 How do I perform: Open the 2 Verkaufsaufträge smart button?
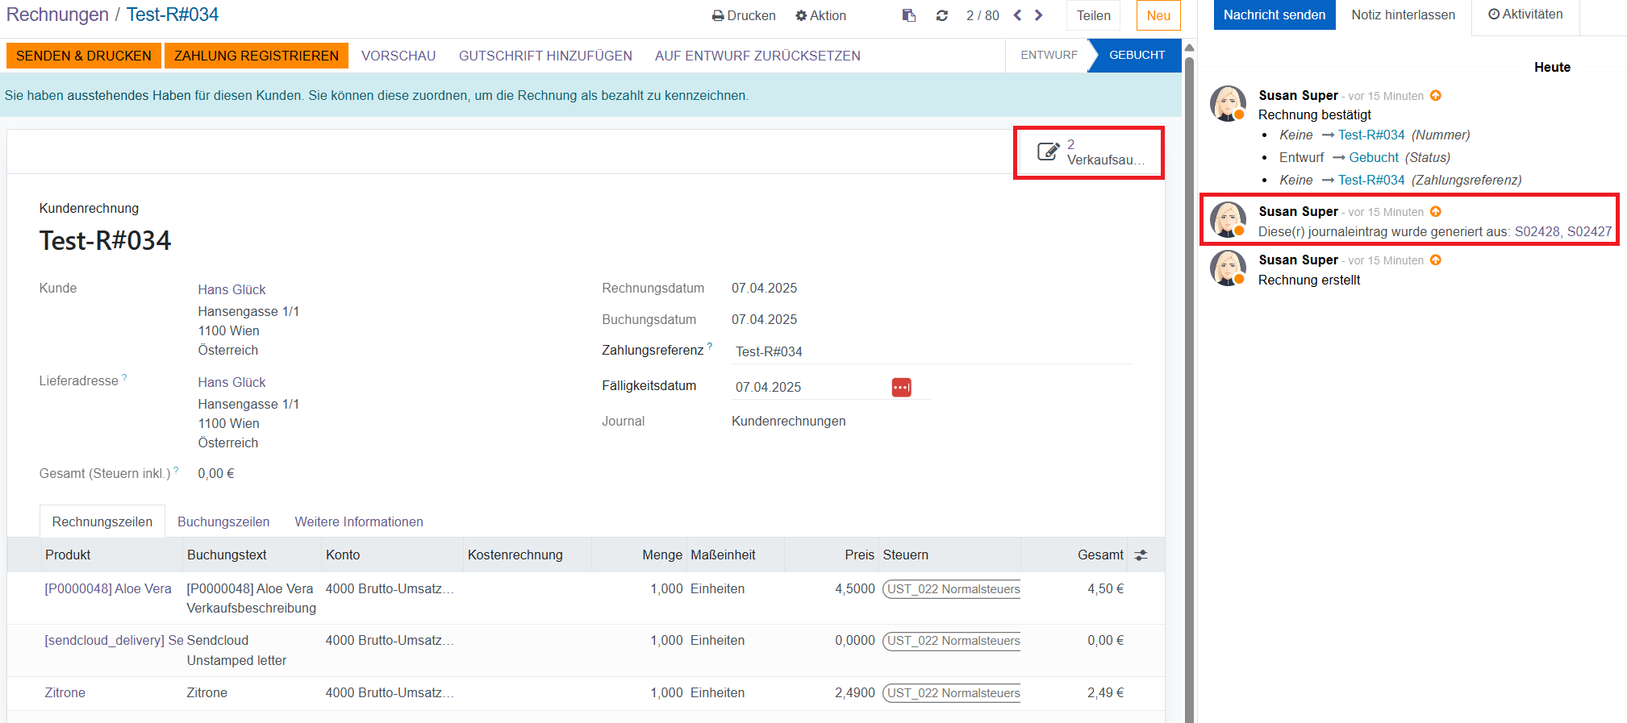click(x=1088, y=152)
